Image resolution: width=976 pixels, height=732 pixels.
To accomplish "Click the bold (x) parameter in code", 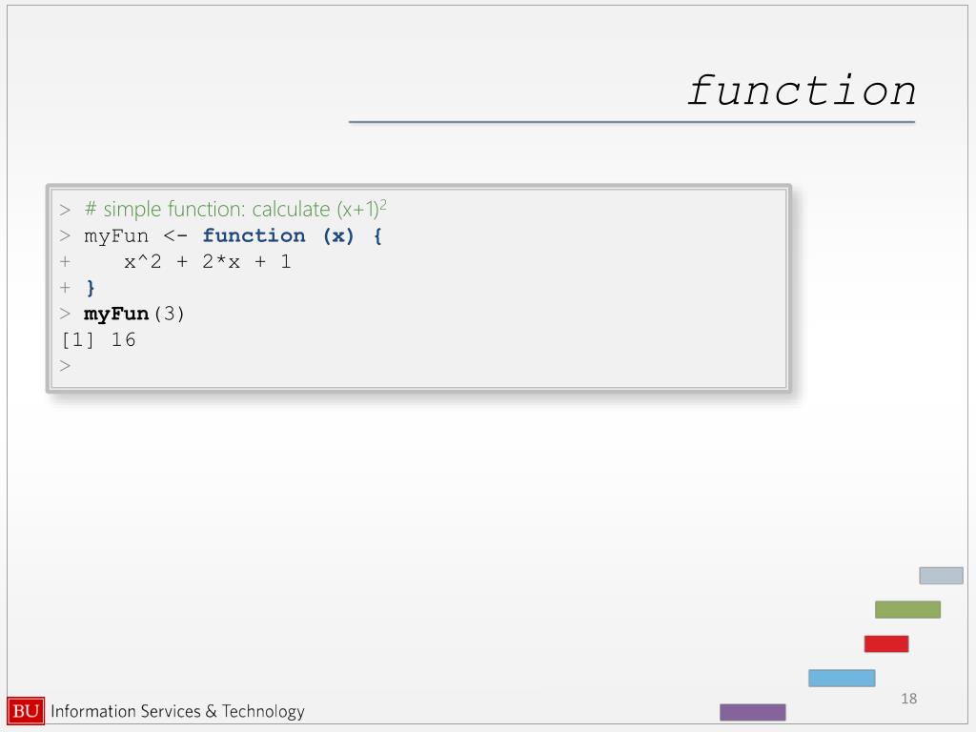I will [x=338, y=236].
